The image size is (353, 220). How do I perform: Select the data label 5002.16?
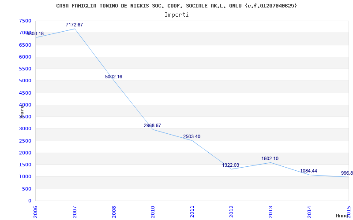113,77
